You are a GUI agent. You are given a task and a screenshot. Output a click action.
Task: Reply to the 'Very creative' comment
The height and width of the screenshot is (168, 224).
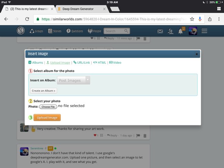(x=112, y=135)
